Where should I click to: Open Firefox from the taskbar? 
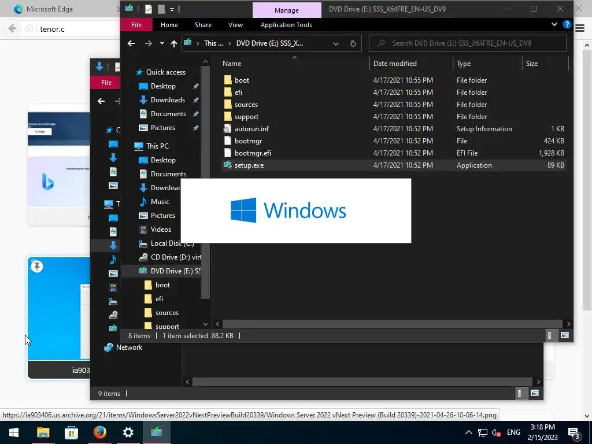point(99,432)
